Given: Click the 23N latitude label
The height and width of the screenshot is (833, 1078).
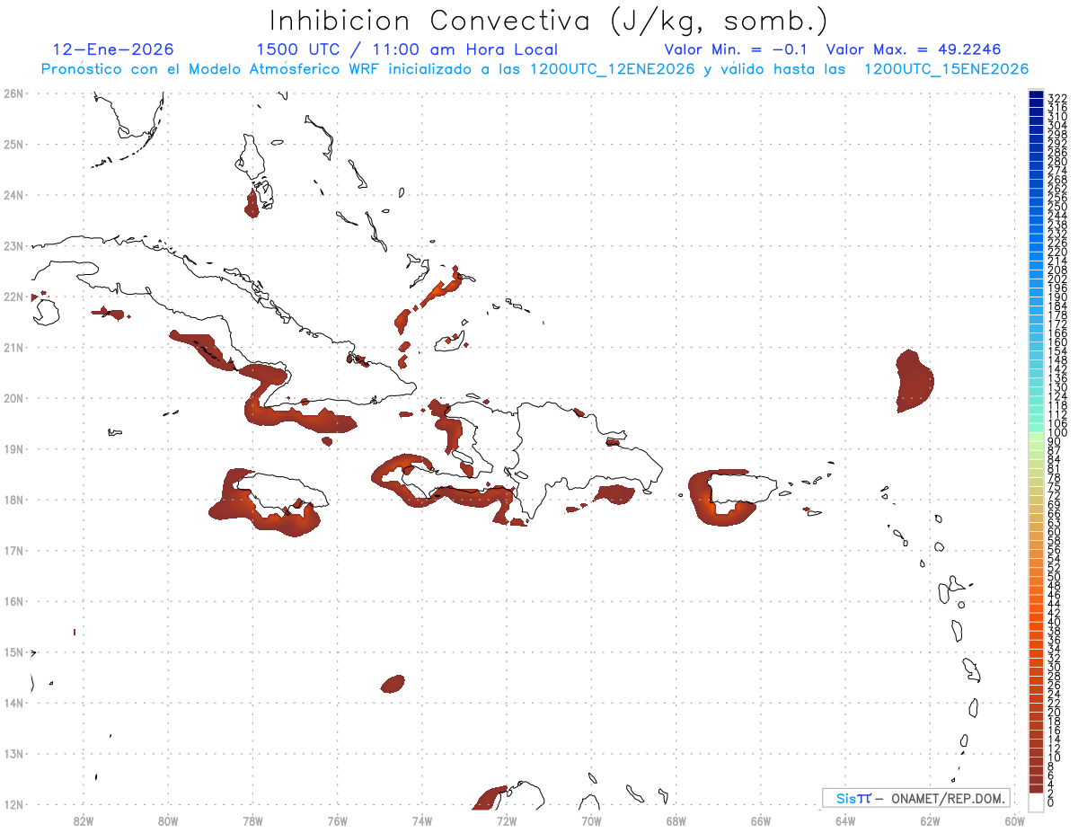Looking at the screenshot, I should click(x=13, y=245).
